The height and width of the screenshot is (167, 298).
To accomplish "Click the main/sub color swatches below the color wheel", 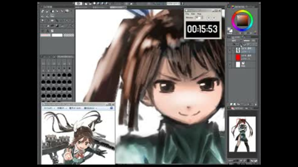I will [230, 30].
